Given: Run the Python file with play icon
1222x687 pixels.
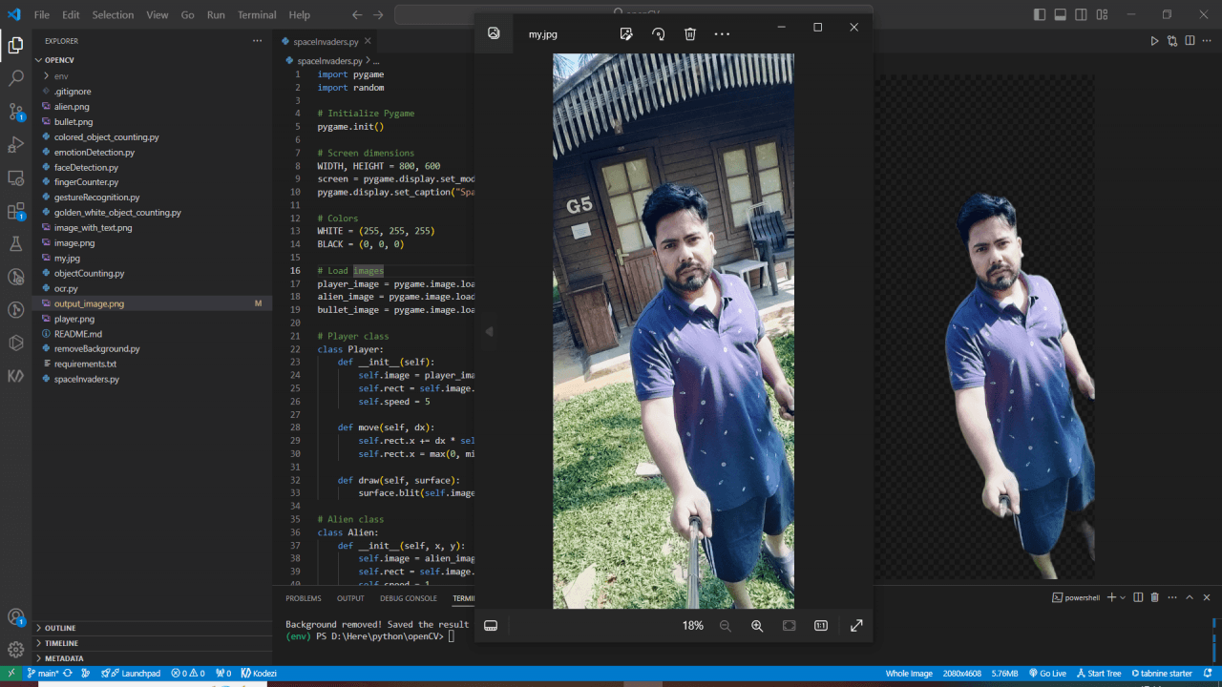Looking at the screenshot, I should [x=1154, y=41].
